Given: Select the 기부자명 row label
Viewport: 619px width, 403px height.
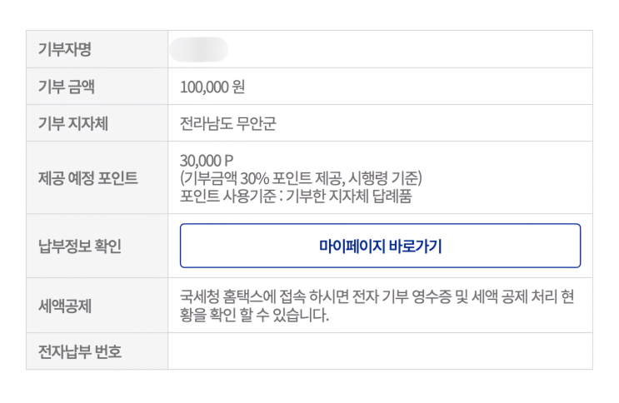Looking at the screenshot, I should (65, 49).
